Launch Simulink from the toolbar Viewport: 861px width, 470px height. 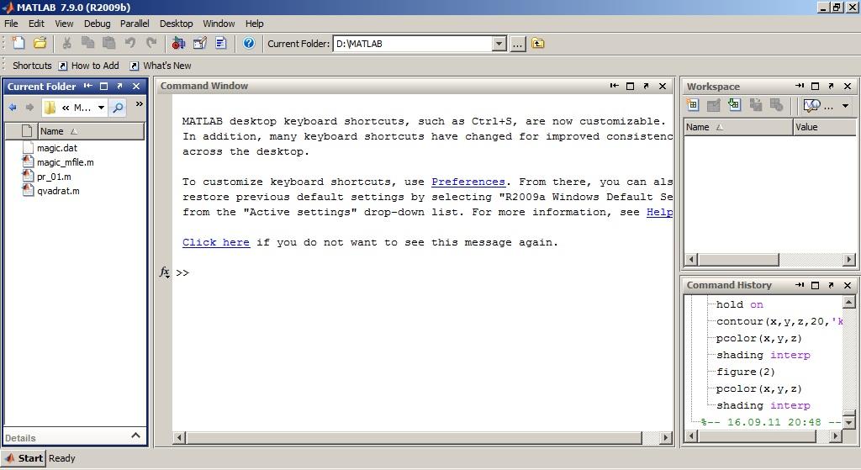click(178, 43)
